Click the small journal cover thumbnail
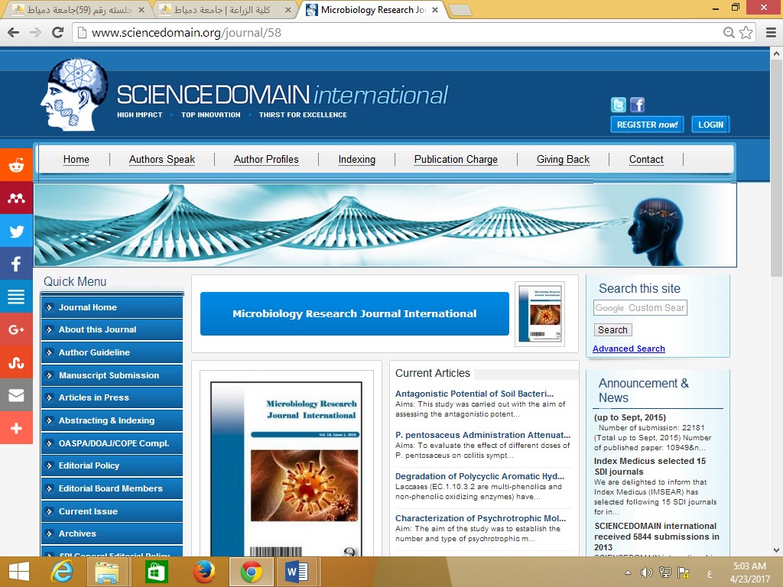Viewport: 783px width, 587px height. point(540,314)
